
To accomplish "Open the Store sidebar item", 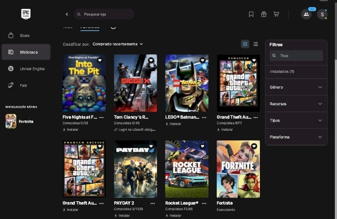I will click(x=26, y=36).
